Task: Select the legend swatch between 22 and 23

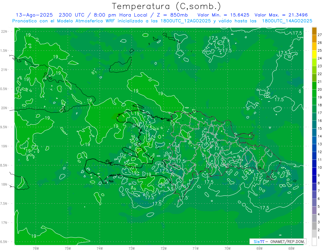Action: click(x=314, y=70)
